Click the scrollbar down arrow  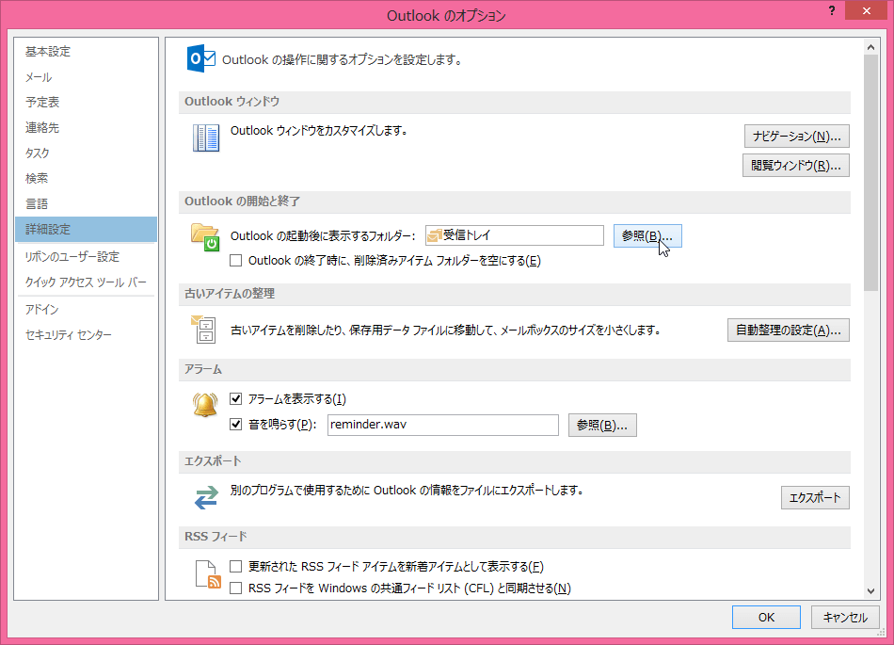click(870, 591)
